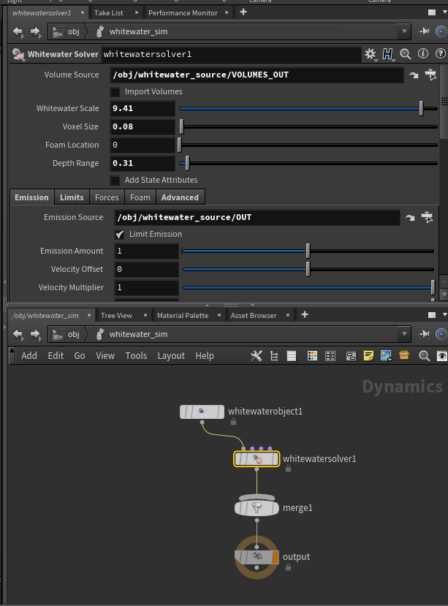Switch to the Limits tab
This screenshot has height=606, width=448.
pyautogui.click(x=72, y=197)
